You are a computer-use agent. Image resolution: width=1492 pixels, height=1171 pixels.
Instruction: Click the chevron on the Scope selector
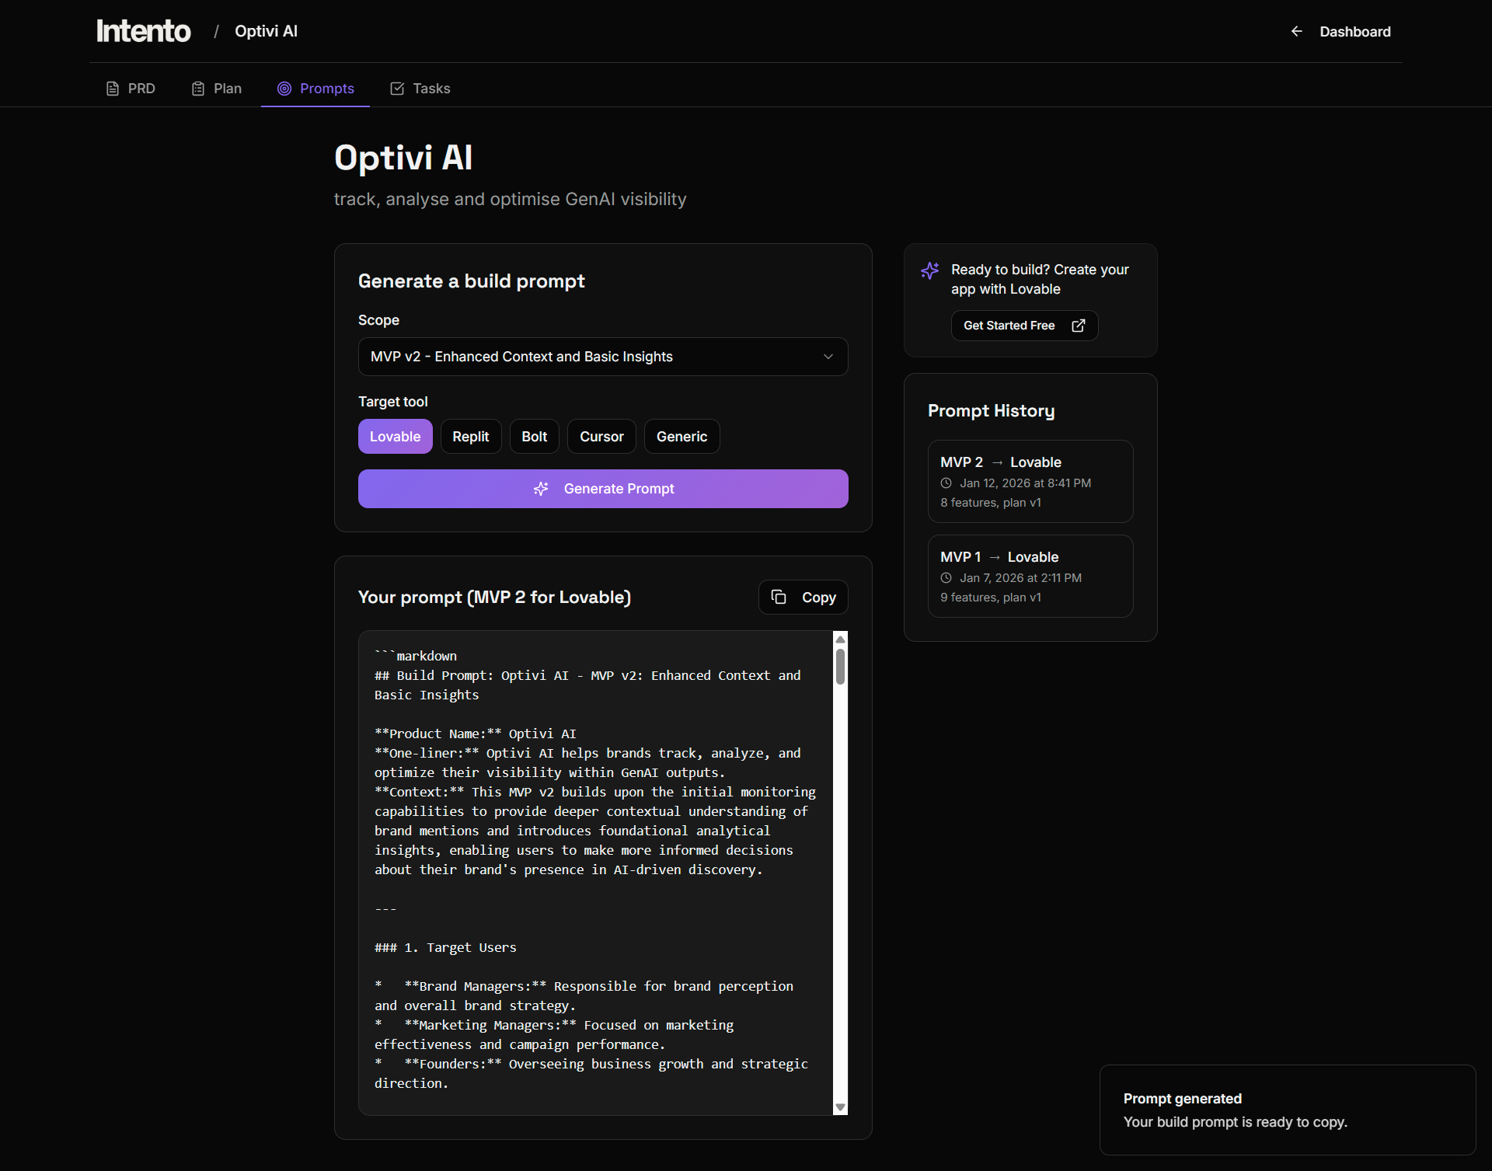pyautogui.click(x=828, y=357)
